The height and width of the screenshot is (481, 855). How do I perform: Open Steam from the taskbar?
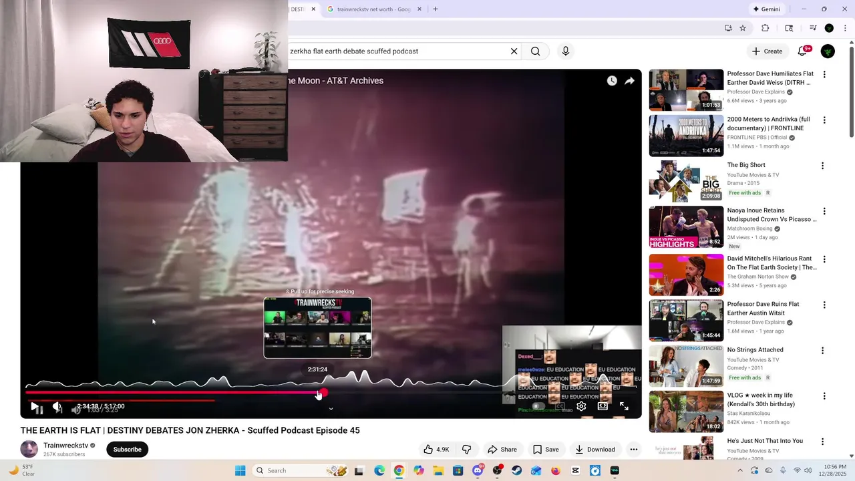click(x=516, y=470)
